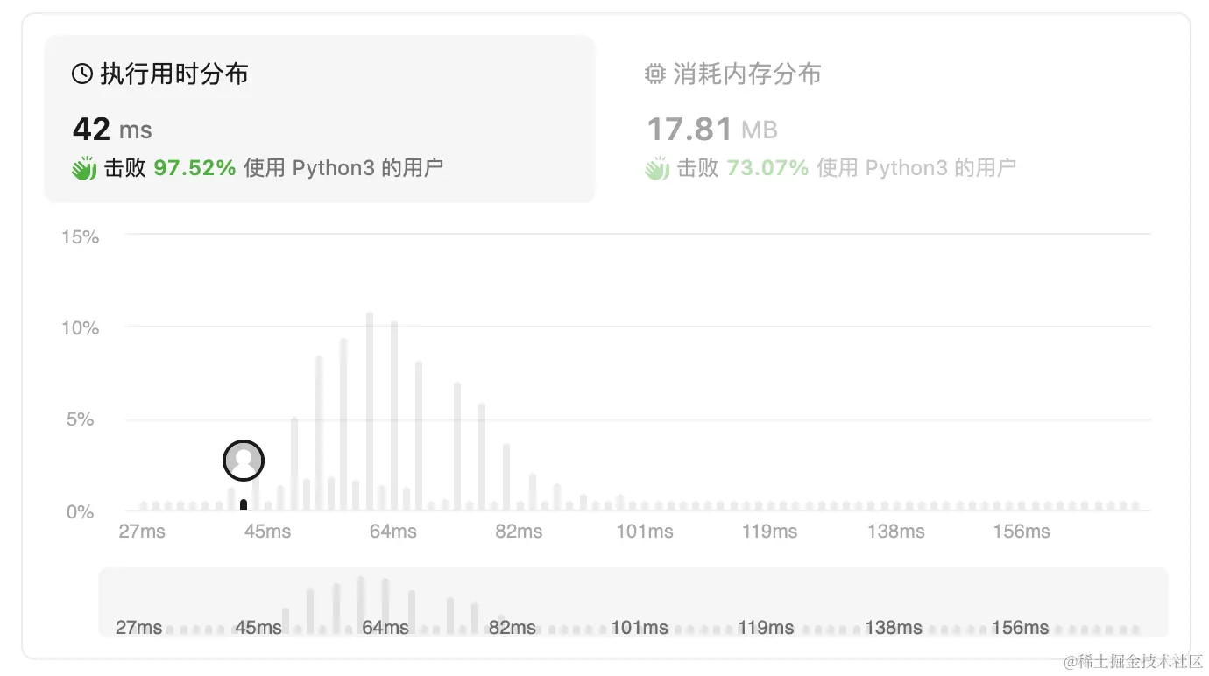This screenshot has height=676, width=1209.
Task: Click the 15% y-axis label
Action: [81, 237]
